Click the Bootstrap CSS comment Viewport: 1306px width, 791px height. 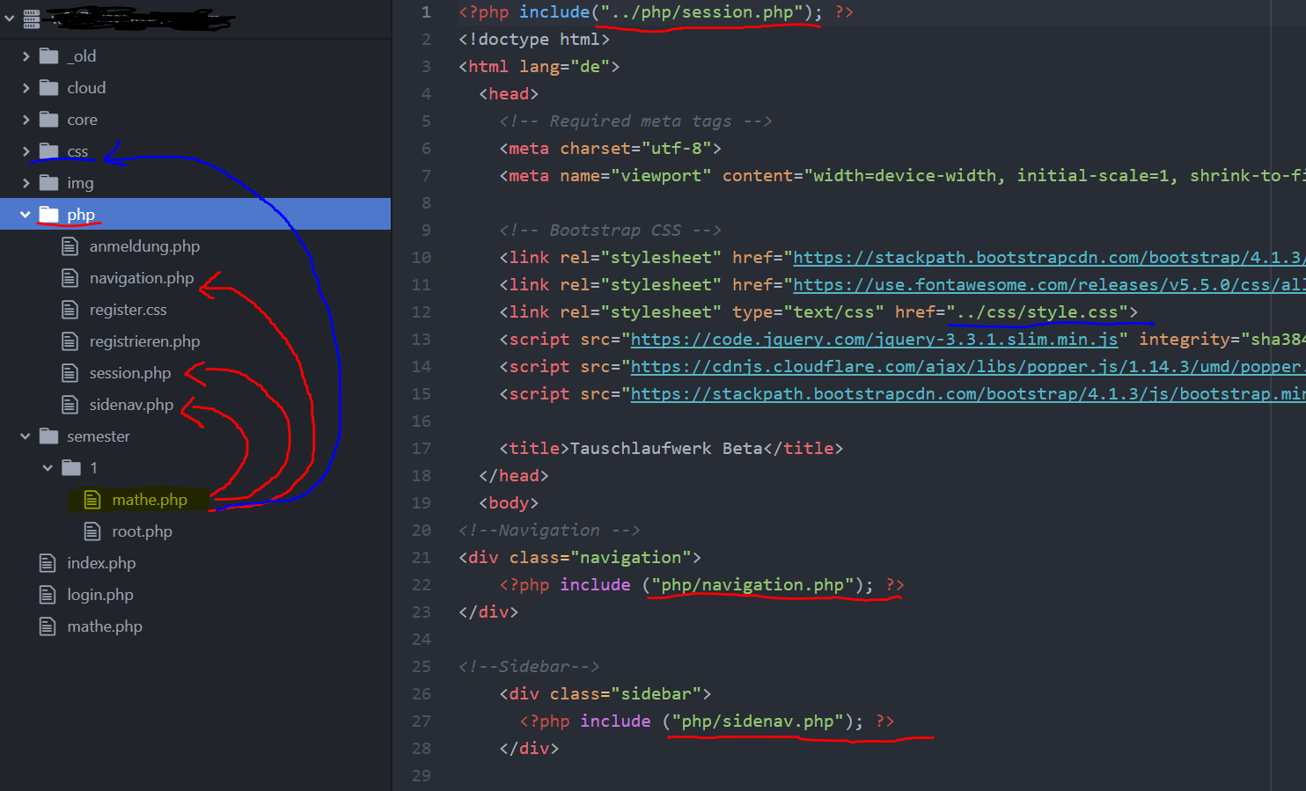610,231
